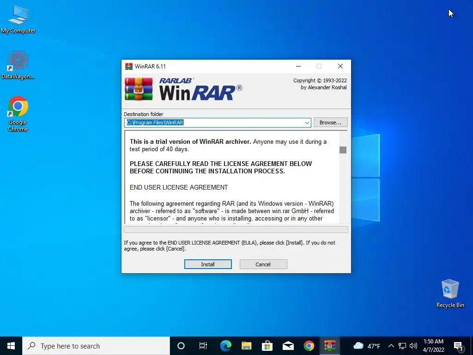Cancel the WinRAR installation
Viewport: 473px width, 355px height.
263,264
